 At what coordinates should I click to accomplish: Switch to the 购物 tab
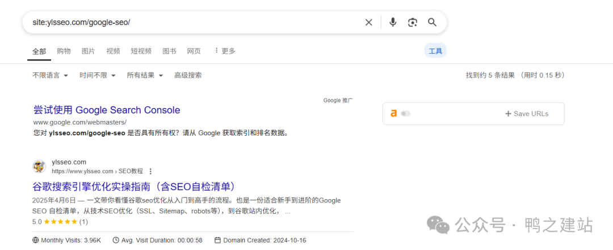[x=64, y=51]
